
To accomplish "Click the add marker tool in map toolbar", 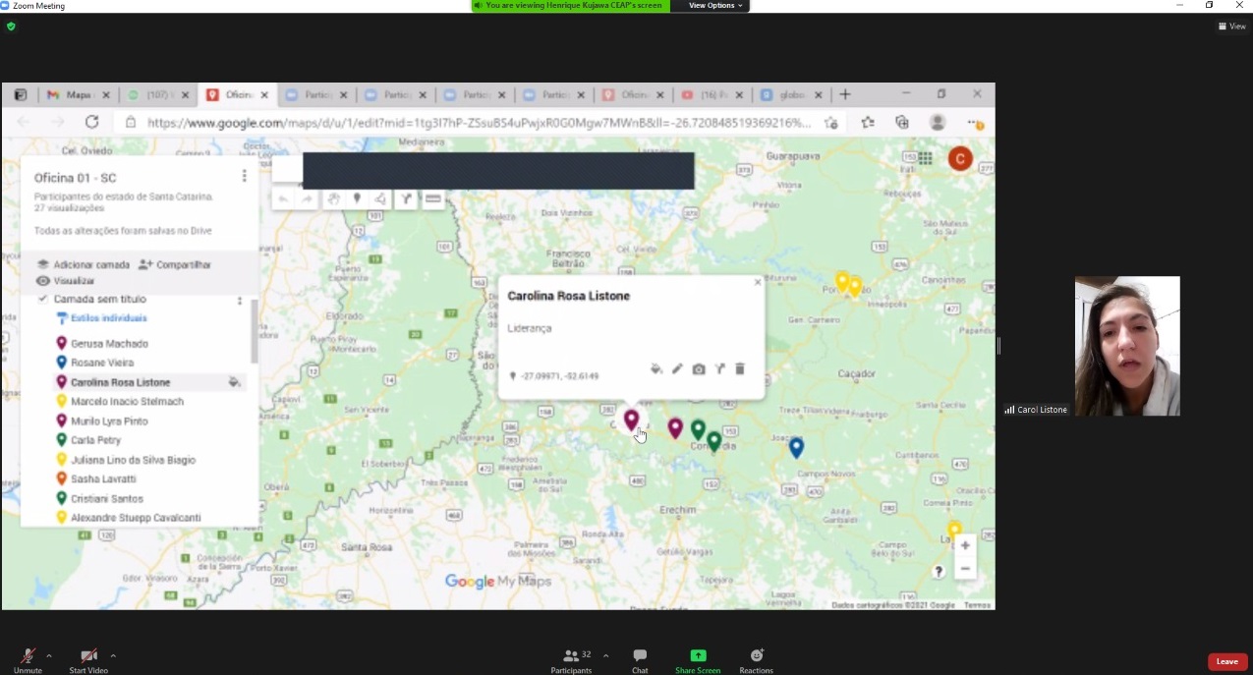I will [357, 199].
